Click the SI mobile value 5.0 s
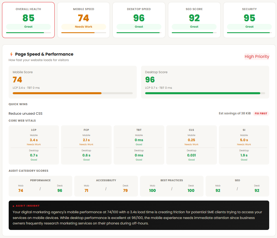The width and height of the screenshot is (277, 238). click(x=244, y=140)
